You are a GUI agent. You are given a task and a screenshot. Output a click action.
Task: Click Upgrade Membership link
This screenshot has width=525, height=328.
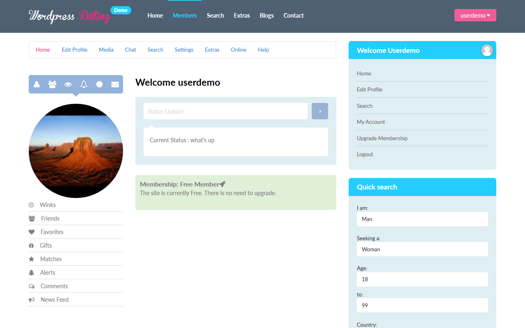[382, 138]
